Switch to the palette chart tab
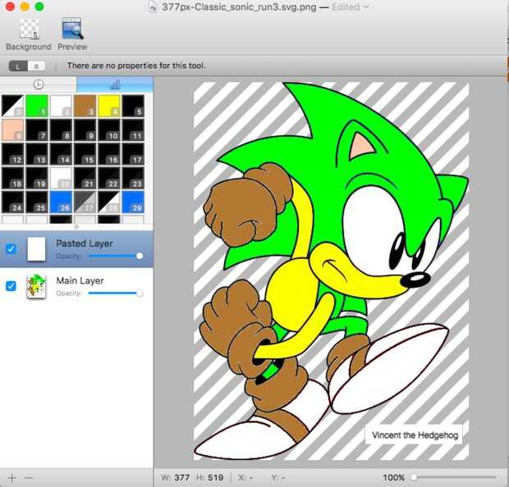The width and height of the screenshot is (509, 487). click(114, 84)
